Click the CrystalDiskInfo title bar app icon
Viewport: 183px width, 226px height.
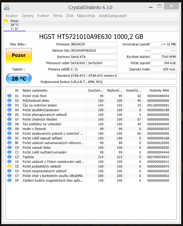pos(7,7)
